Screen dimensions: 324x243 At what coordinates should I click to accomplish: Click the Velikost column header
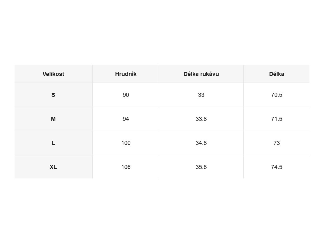(53, 74)
